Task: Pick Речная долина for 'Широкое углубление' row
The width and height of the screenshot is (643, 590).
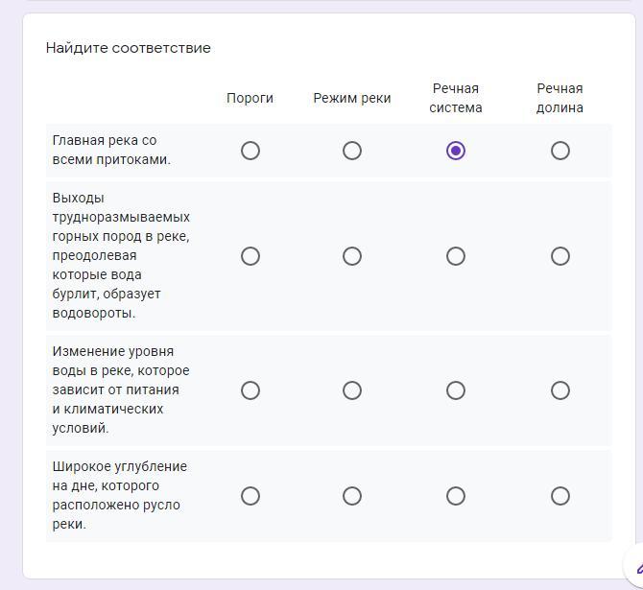Action: tap(560, 496)
